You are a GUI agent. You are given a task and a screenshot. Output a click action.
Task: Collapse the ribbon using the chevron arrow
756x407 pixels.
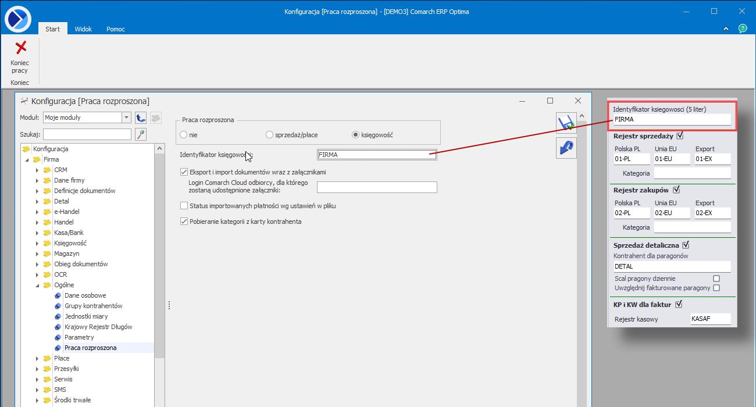click(726, 28)
